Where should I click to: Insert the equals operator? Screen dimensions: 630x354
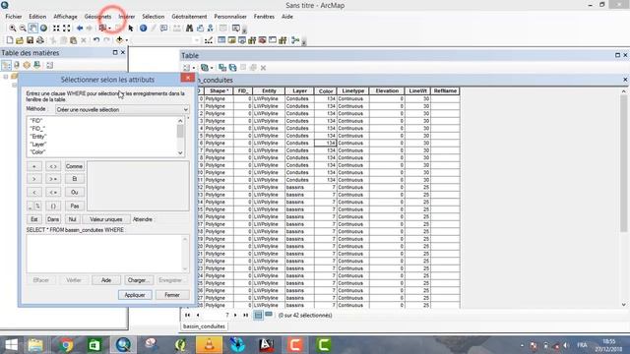coord(34,166)
